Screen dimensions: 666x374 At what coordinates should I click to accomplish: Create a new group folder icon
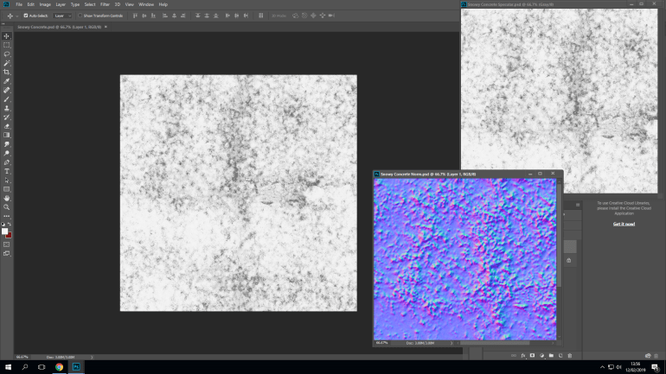coord(551,356)
